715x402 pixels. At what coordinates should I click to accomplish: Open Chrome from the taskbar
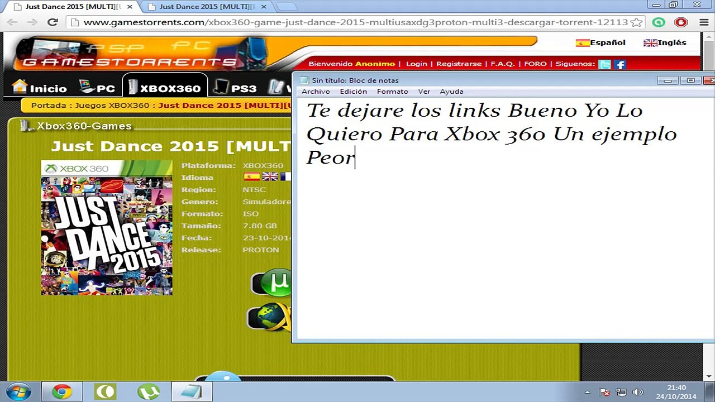coord(62,391)
